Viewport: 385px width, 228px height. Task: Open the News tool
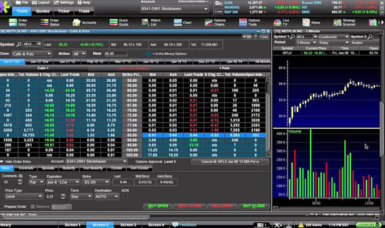[x=311, y=22]
